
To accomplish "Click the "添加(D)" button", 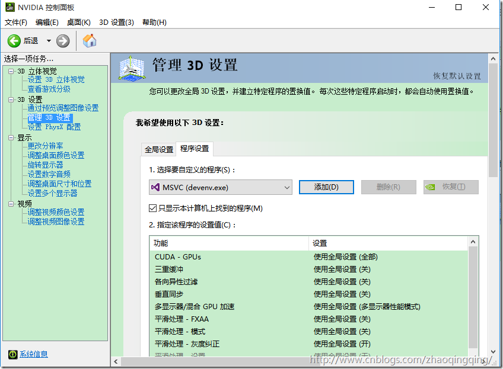I will pos(326,187).
